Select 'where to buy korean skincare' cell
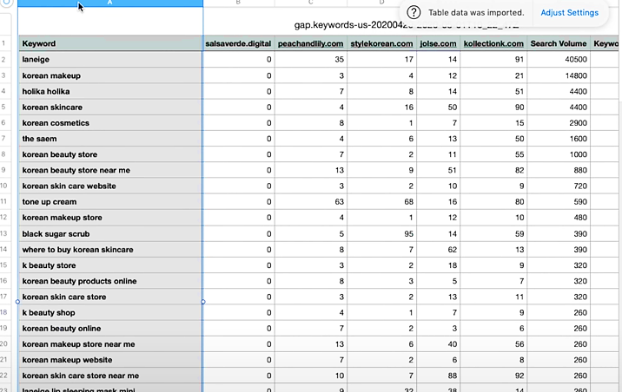 110,250
